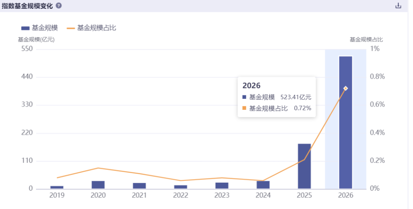Download the chart using the download icon
The image size is (413, 209).
(398, 5)
